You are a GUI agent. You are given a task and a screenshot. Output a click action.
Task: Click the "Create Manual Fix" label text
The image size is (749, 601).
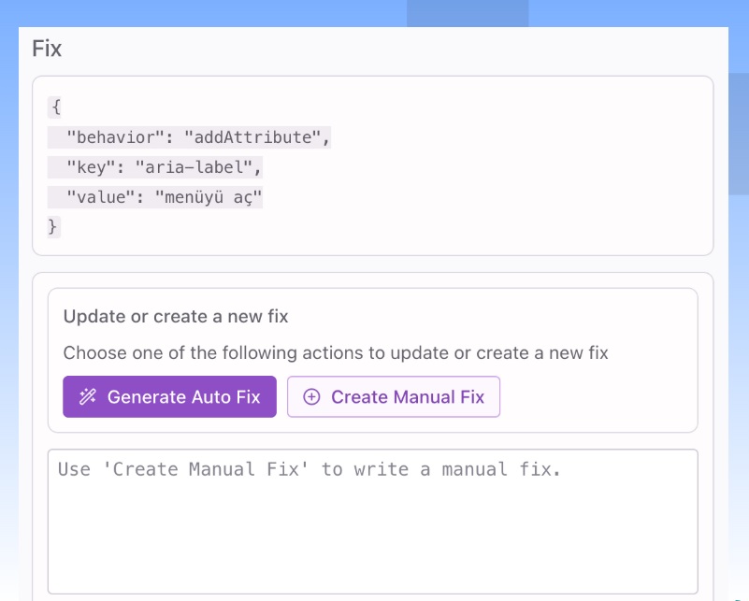pyautogui.click(x=408, y=397)
